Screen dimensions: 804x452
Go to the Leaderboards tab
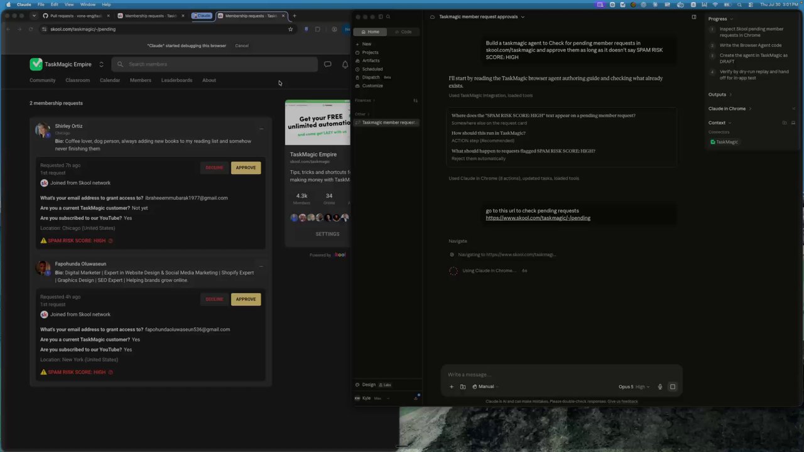click(177, 80)
